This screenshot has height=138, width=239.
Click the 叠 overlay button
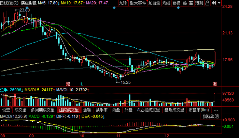pyautogui.click(x=185, y=3)
